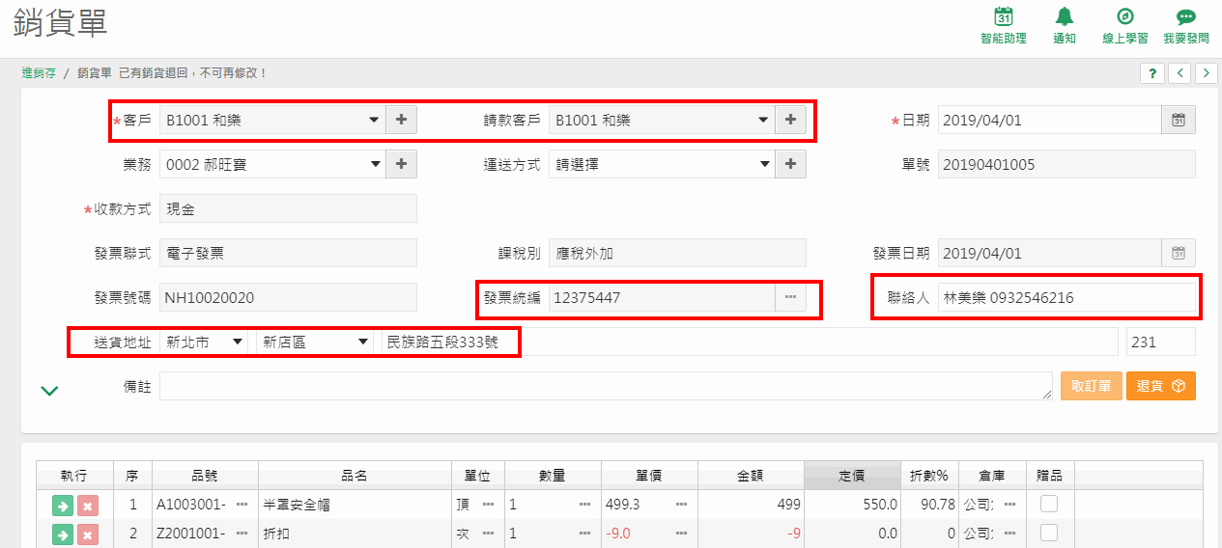Click red delete X on row 2
Image resolution: width=1222 pixels, height=548 pixels.
88,534
